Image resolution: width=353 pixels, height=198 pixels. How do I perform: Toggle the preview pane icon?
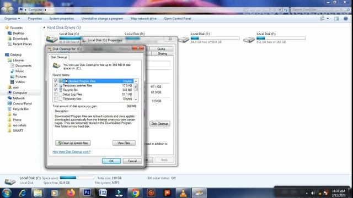pos(336,19)
